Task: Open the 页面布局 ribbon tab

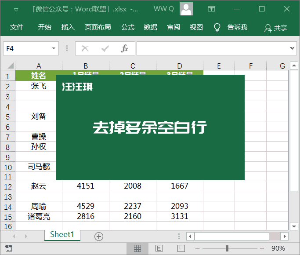Action: 98,27
